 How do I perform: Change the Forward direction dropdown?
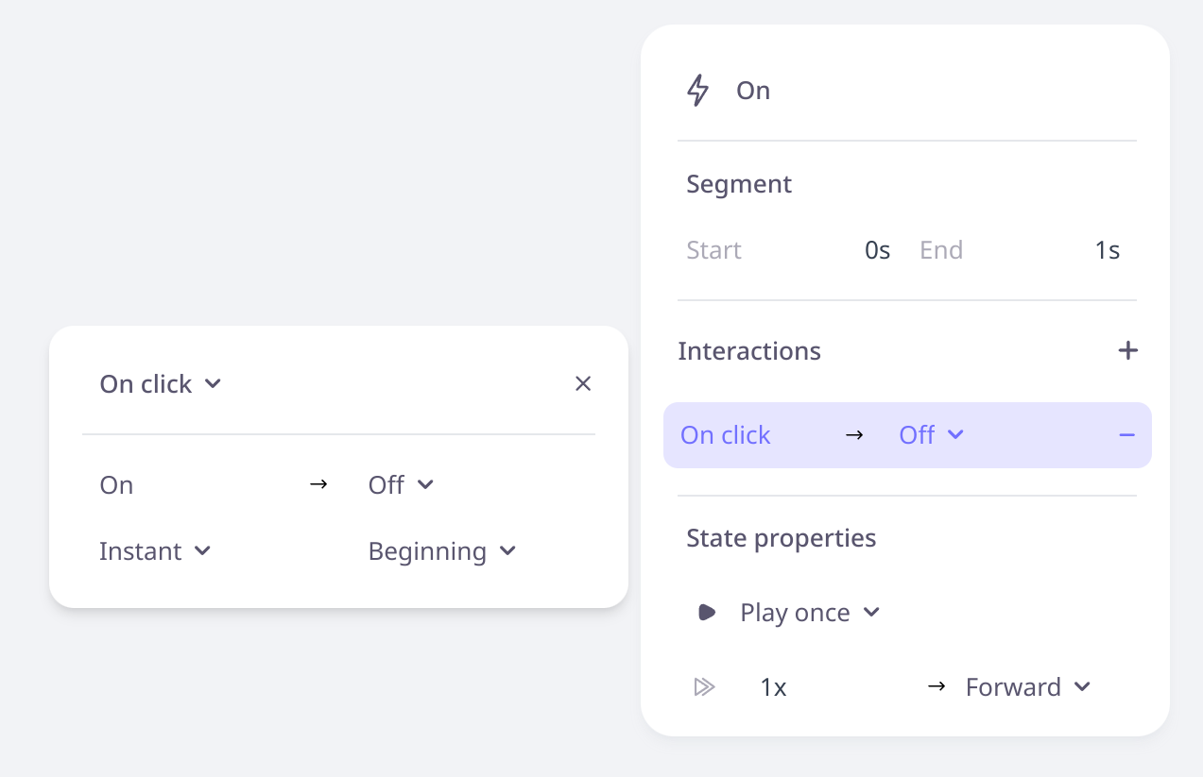(1028, 687)
